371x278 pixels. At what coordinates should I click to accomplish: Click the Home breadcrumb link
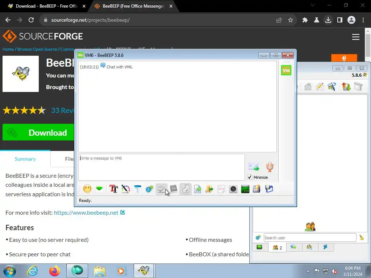pyautogui.click(x=8, y=49)
